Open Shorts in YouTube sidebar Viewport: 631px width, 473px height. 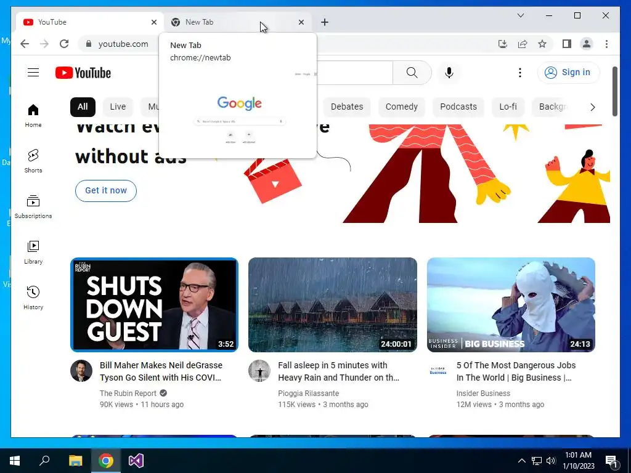pos(33,161)
